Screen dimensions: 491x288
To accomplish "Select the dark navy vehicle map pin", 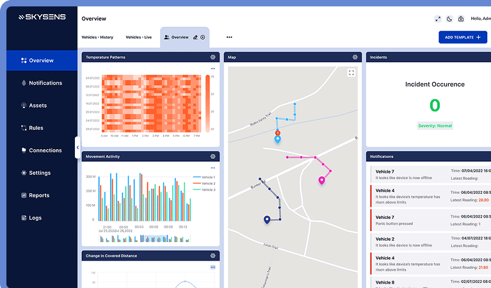I will pos(267,220).
